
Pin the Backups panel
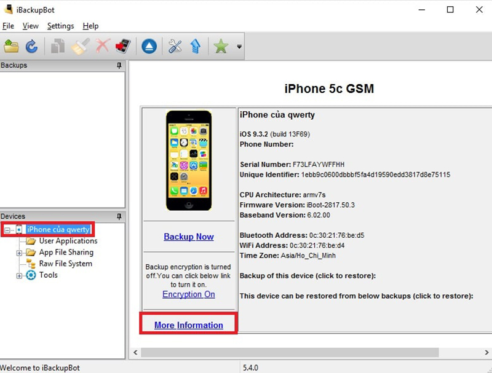pyautogui.click(x=119, y=65)
